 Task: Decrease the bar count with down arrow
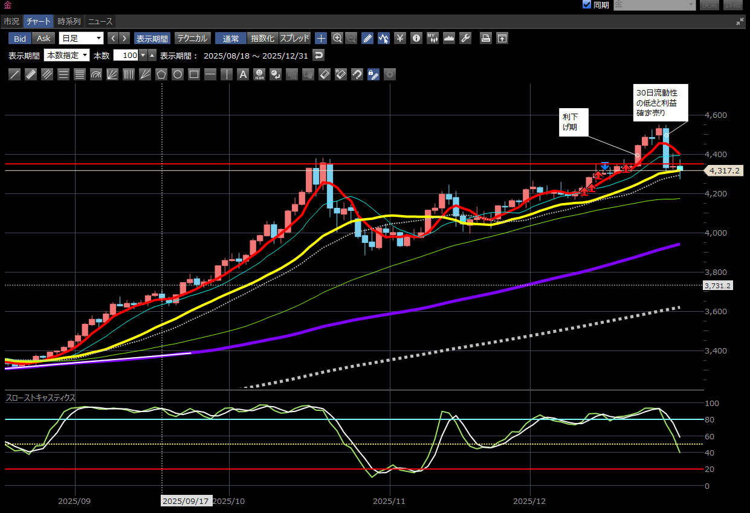[143, 55]
